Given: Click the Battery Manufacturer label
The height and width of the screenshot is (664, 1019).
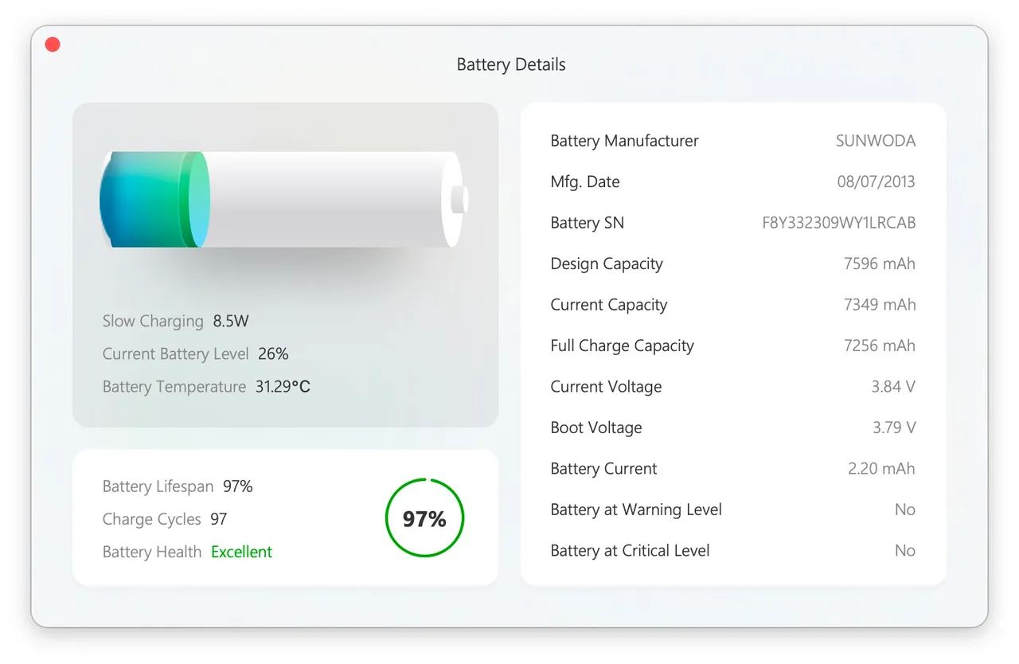Looking at the screenshot, I should [624, 141].
